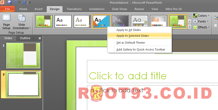
Task: Open Page Setup
Action: (x=6, y=22)
